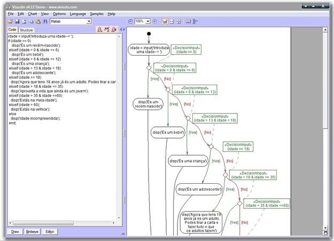Screen dimensions: 334x241
Task: Open the Language menu
Action: 77,14
